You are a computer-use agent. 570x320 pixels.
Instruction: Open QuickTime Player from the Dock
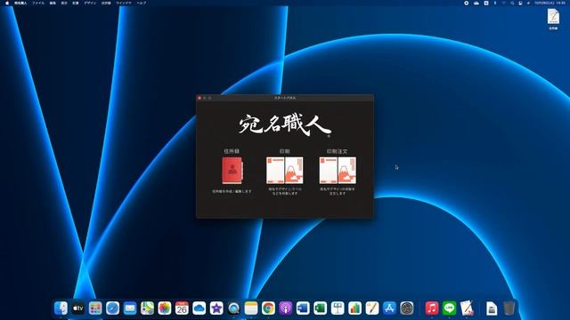pyautogui.click(x=233, y=308)
